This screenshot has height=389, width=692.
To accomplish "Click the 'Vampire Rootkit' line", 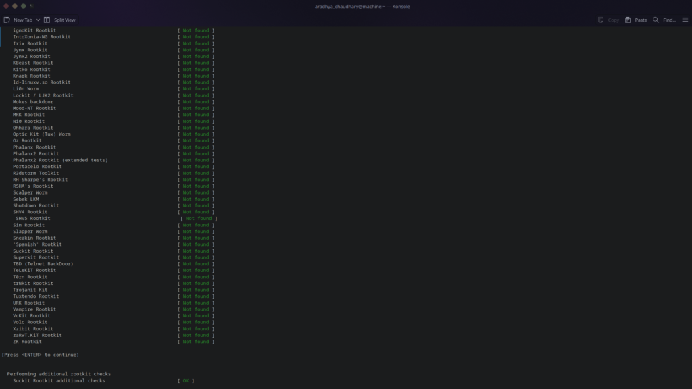I will (x=34, y=309).
